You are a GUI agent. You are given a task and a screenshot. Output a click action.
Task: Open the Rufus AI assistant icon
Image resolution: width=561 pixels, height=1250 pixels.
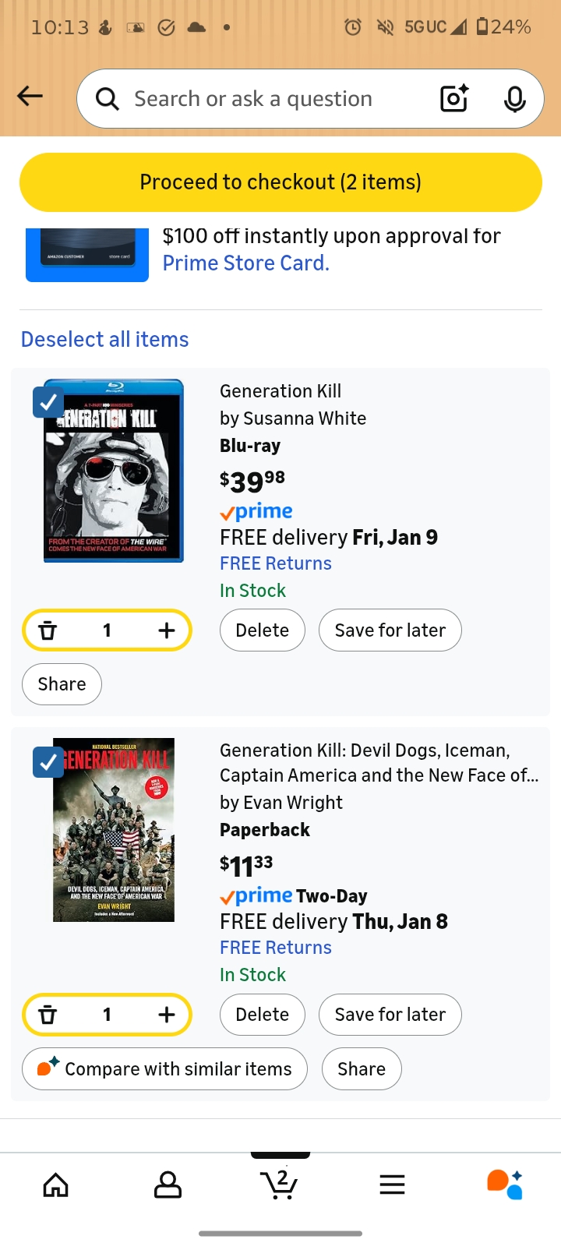click(x=505, y=1185)
